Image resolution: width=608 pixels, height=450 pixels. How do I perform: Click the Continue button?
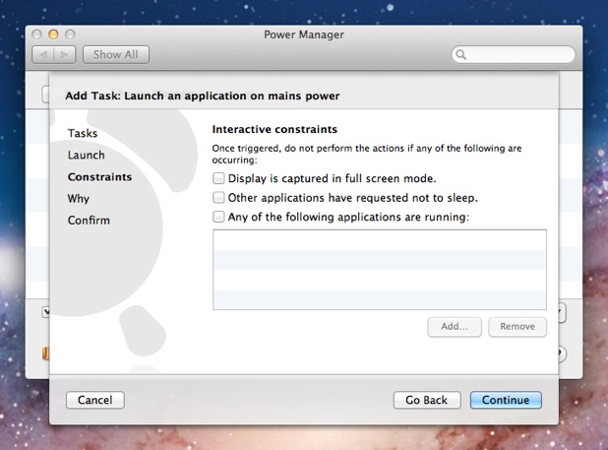pyautogui.click(x=506, y=400)
